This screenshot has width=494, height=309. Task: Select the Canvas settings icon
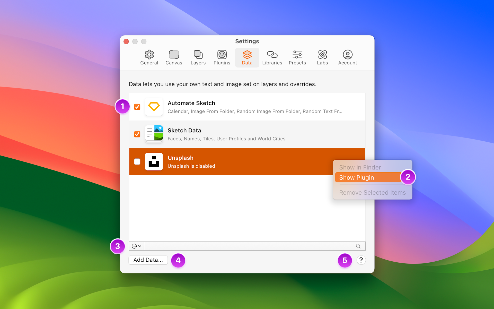[x=174, y=55]
